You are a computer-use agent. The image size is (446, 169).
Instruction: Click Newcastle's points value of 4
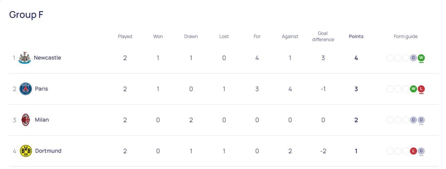(x=356, y=58)
